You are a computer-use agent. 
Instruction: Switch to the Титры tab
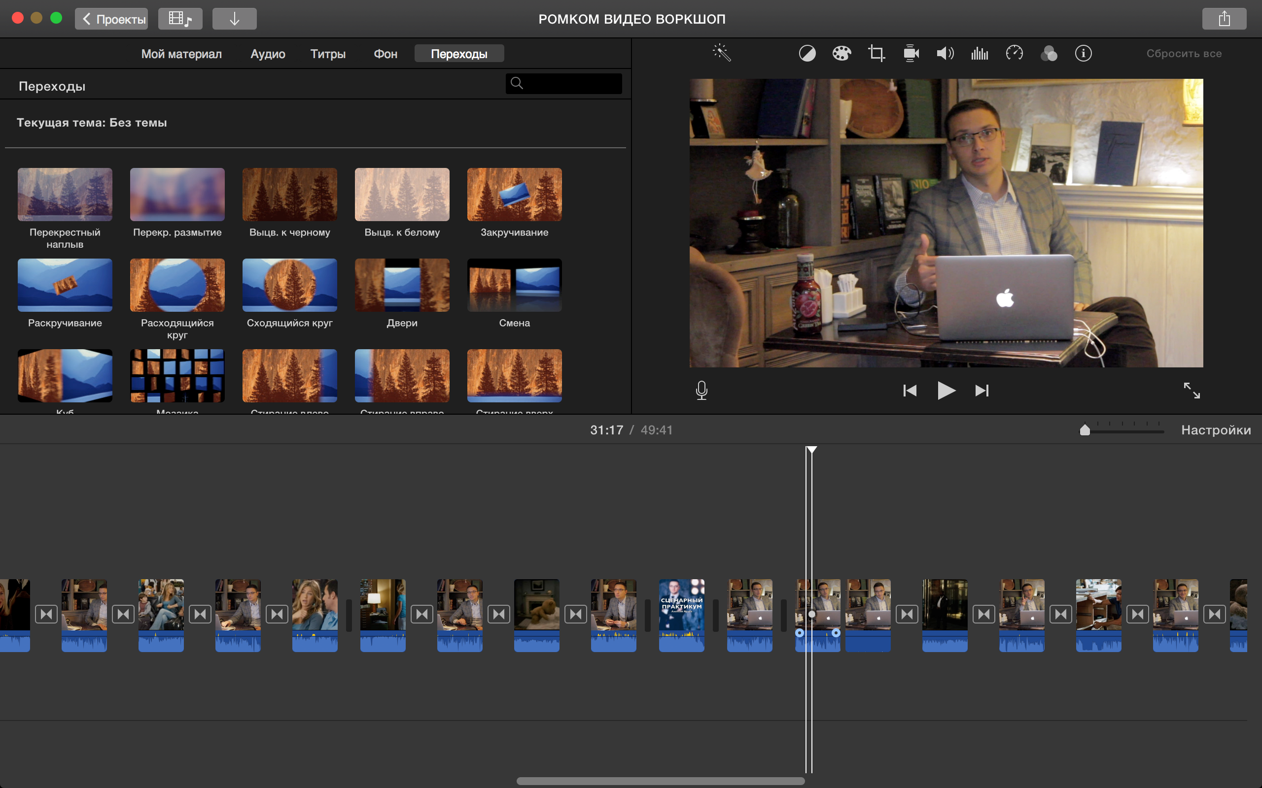tap(327, 54)
